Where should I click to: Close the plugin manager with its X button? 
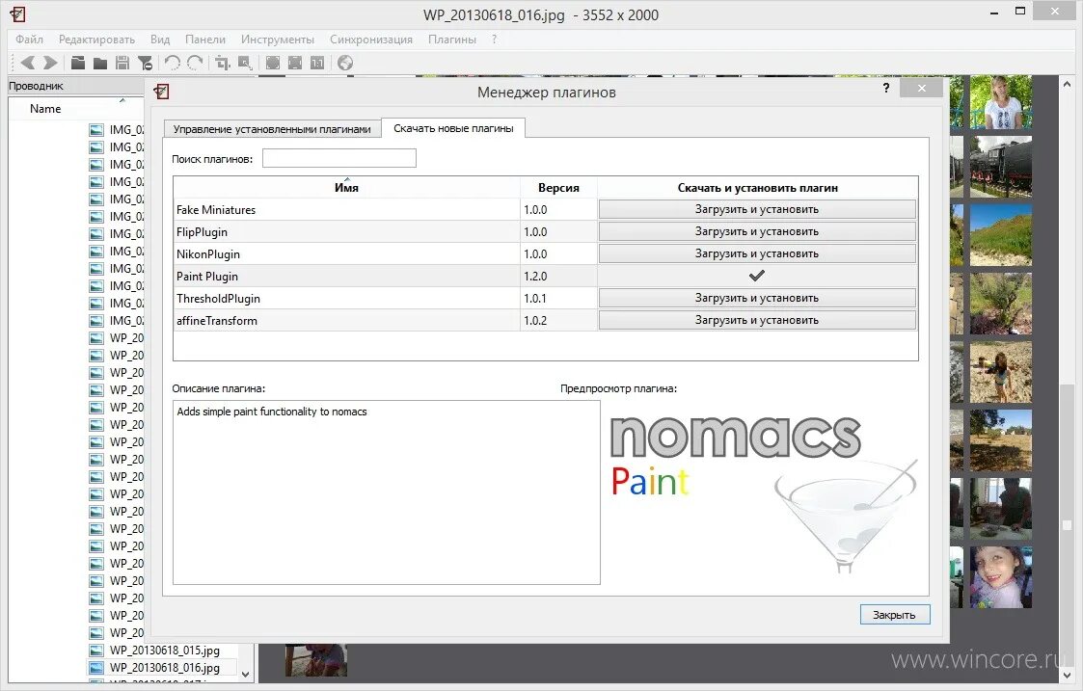pyautogui.click(x=921, y=88)
